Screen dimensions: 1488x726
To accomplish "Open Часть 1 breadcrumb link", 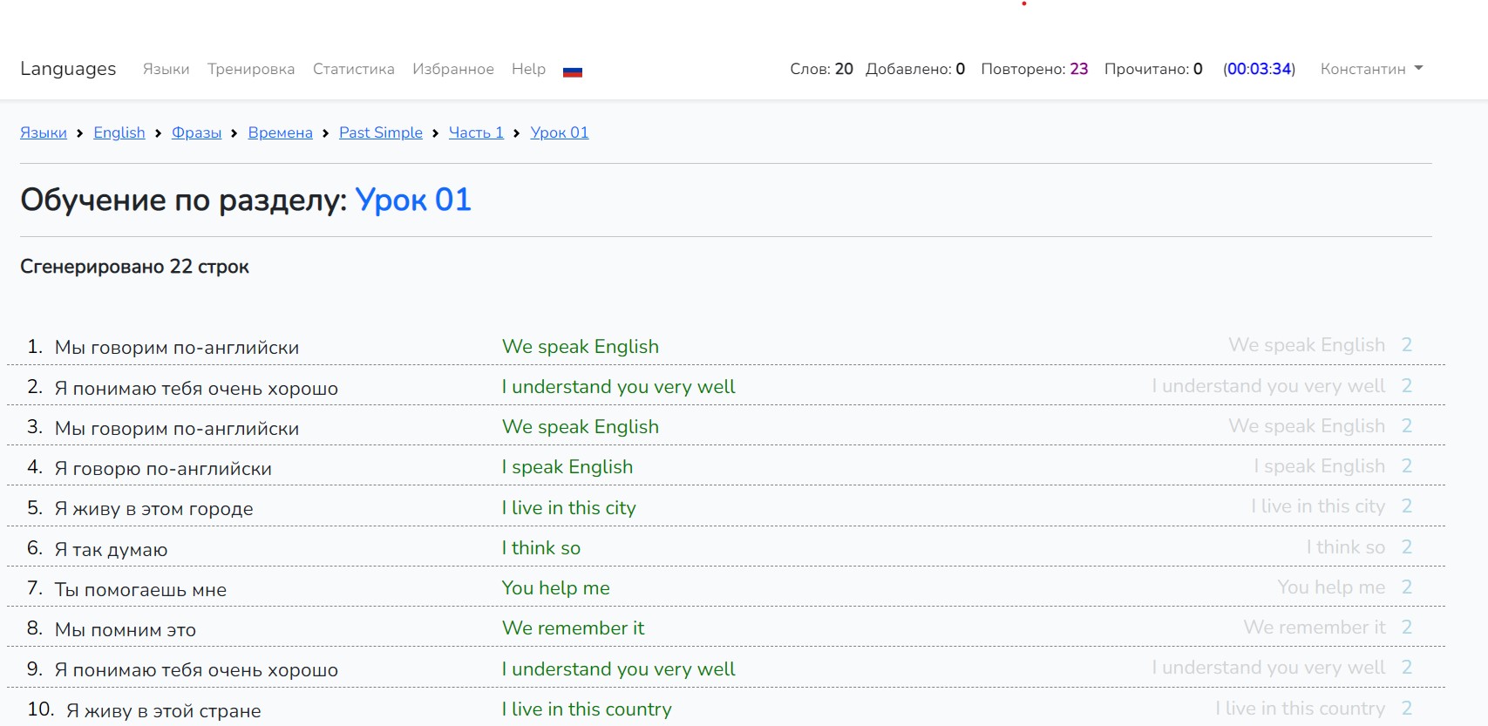I will click(476, 132).
